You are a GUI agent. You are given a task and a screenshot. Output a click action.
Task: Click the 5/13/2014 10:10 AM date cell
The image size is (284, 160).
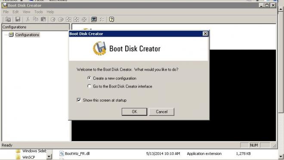point(163,154)
